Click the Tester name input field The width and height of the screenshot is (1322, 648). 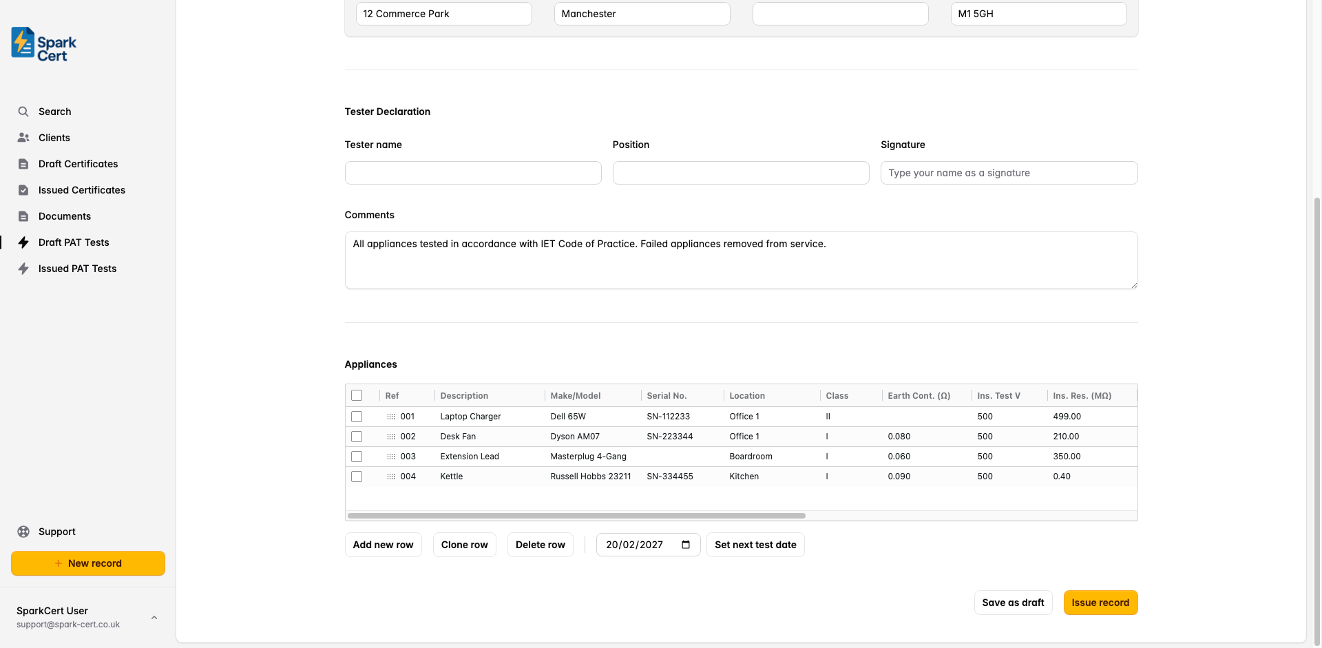coord(473,172)
